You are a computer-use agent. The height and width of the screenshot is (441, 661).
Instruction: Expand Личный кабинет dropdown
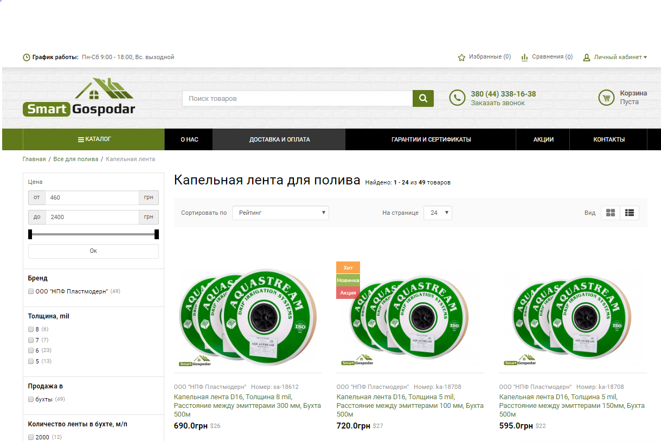[x=620, y=57]
